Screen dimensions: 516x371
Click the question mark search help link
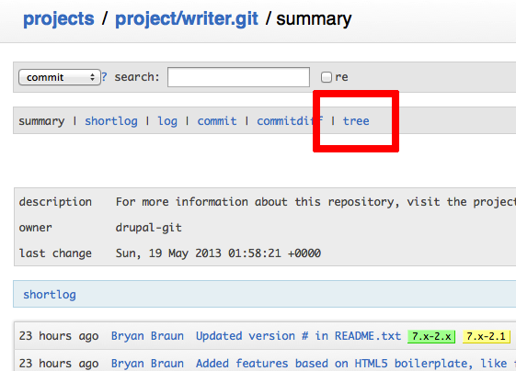click(104, 77)
